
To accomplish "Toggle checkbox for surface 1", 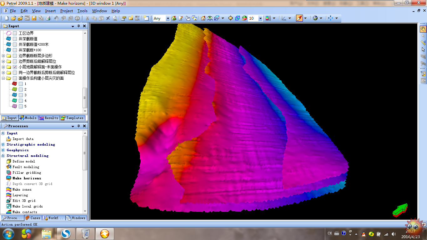I will [x=21, y=84].
